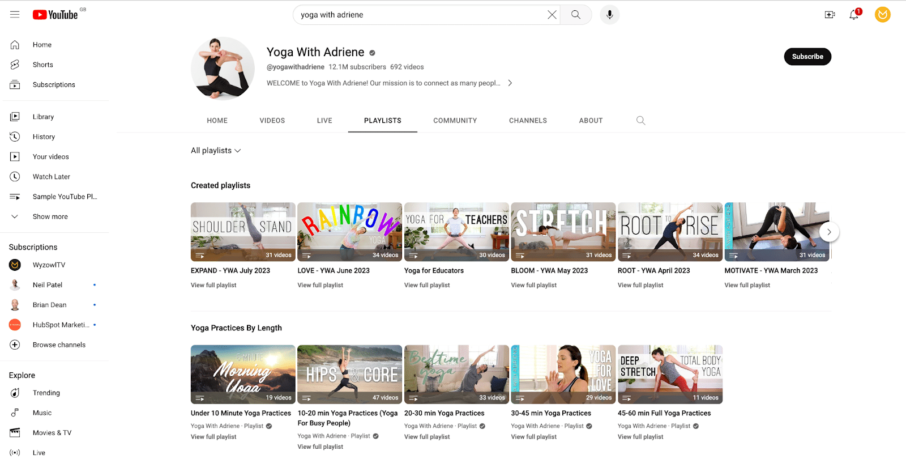The image size is (906, 459).
Task: Open the Sample YouTube playlist icon
Action: [15, 197]
